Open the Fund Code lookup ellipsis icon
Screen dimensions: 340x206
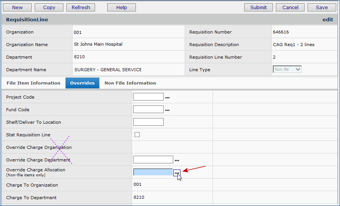pos(167,110)
